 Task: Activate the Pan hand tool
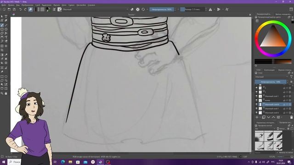tap(6, 93)
